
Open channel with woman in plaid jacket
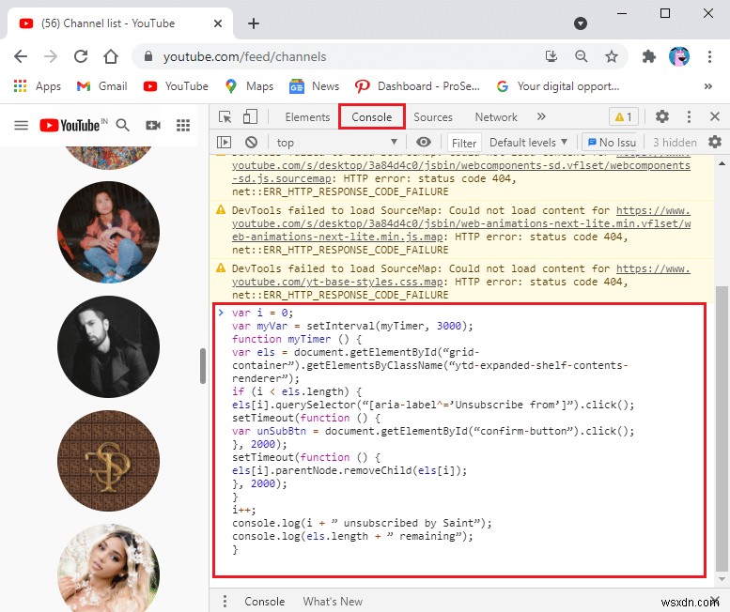(x=108, y=232)
